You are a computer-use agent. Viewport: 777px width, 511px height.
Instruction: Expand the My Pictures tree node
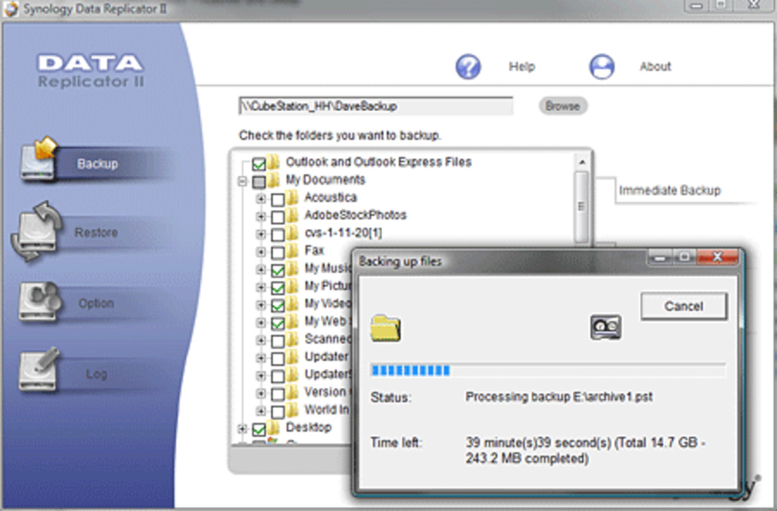[x=261, y=288]
